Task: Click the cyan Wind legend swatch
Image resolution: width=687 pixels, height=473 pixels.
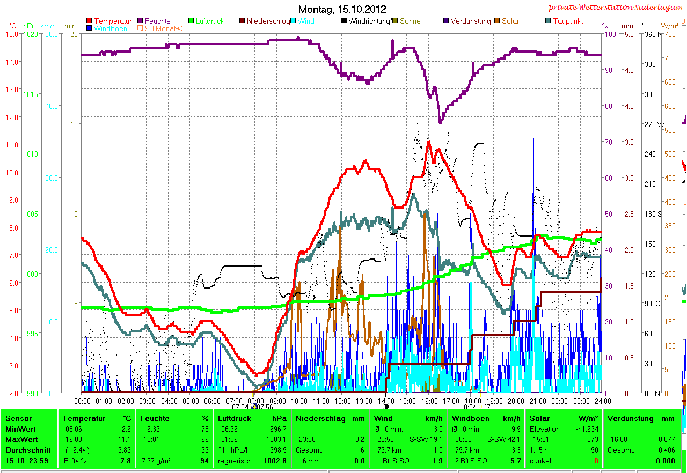Action: [294, 21]
